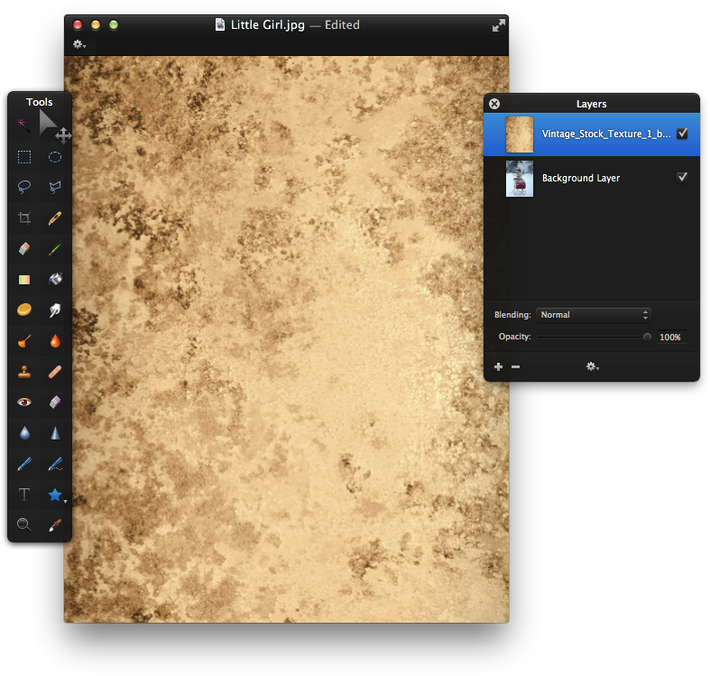Select the Magic Wand tool

(x=23, y=125)
